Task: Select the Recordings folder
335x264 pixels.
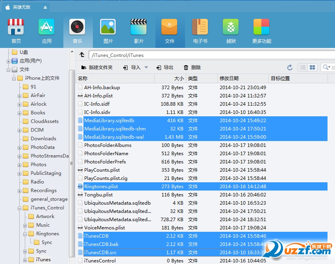Action: (40, 191)
